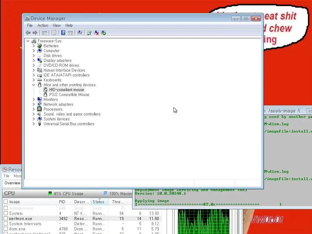Expand the Monitors node

tap(34, 99)
